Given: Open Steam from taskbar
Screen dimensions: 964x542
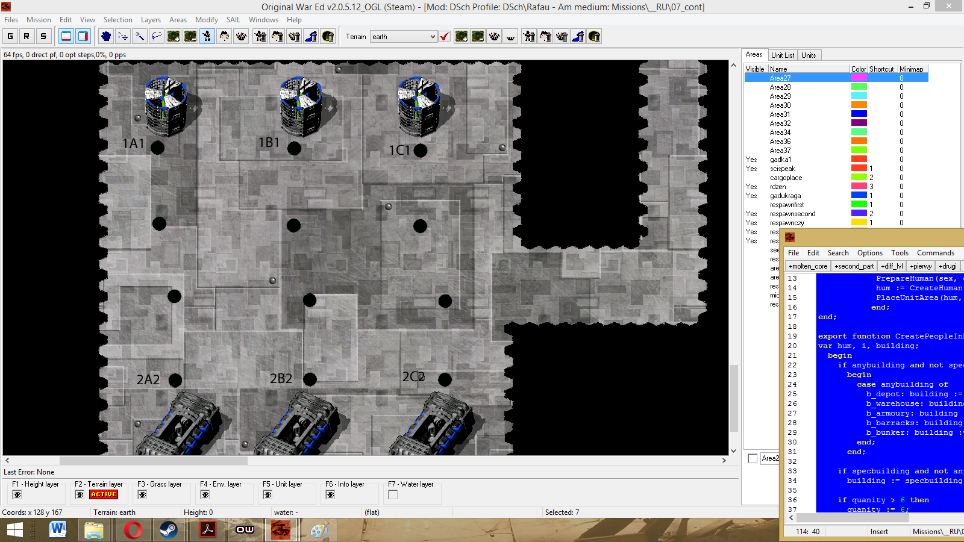Looking at the screenshot, I should [x=169, y=530].
